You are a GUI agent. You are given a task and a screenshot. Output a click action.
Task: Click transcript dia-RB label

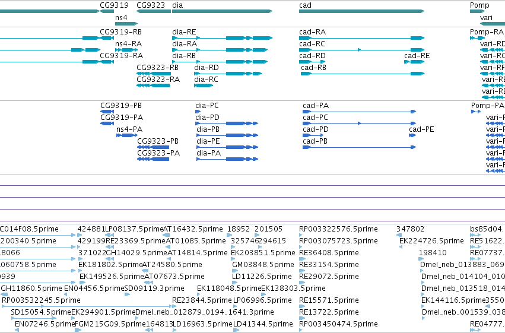[183, 56]
